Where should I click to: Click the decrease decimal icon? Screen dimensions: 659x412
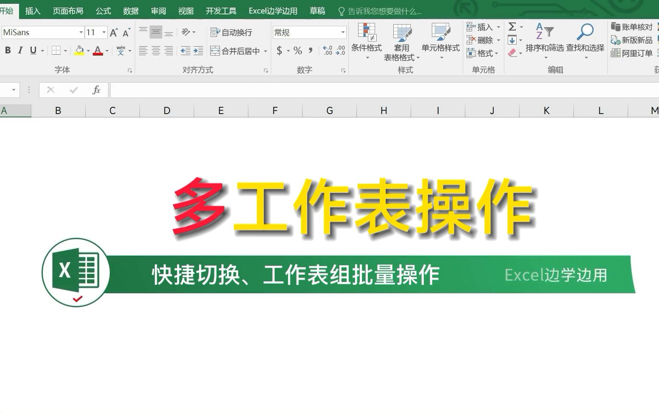click(x=340, y=51)
